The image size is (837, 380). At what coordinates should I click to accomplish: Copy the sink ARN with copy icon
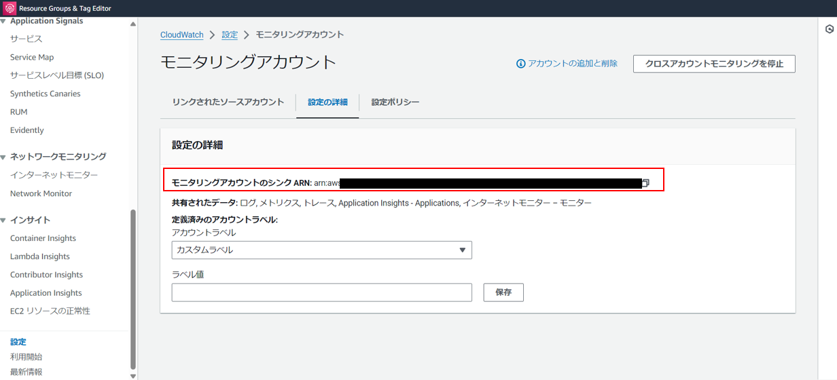(x=645, y=183)
